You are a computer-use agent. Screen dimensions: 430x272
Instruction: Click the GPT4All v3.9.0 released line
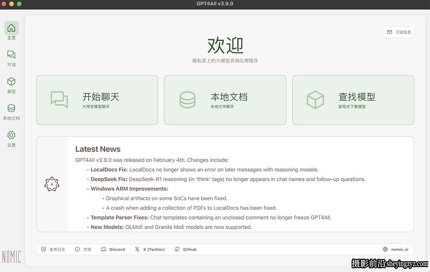tap(152, 160)
